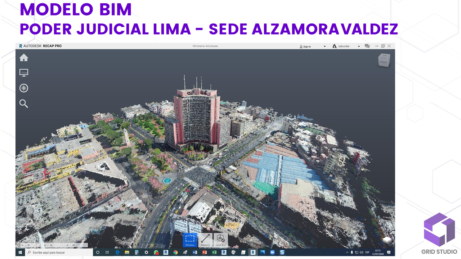Open the volume control in tray
461x259 pixels.
click(361, 253)
